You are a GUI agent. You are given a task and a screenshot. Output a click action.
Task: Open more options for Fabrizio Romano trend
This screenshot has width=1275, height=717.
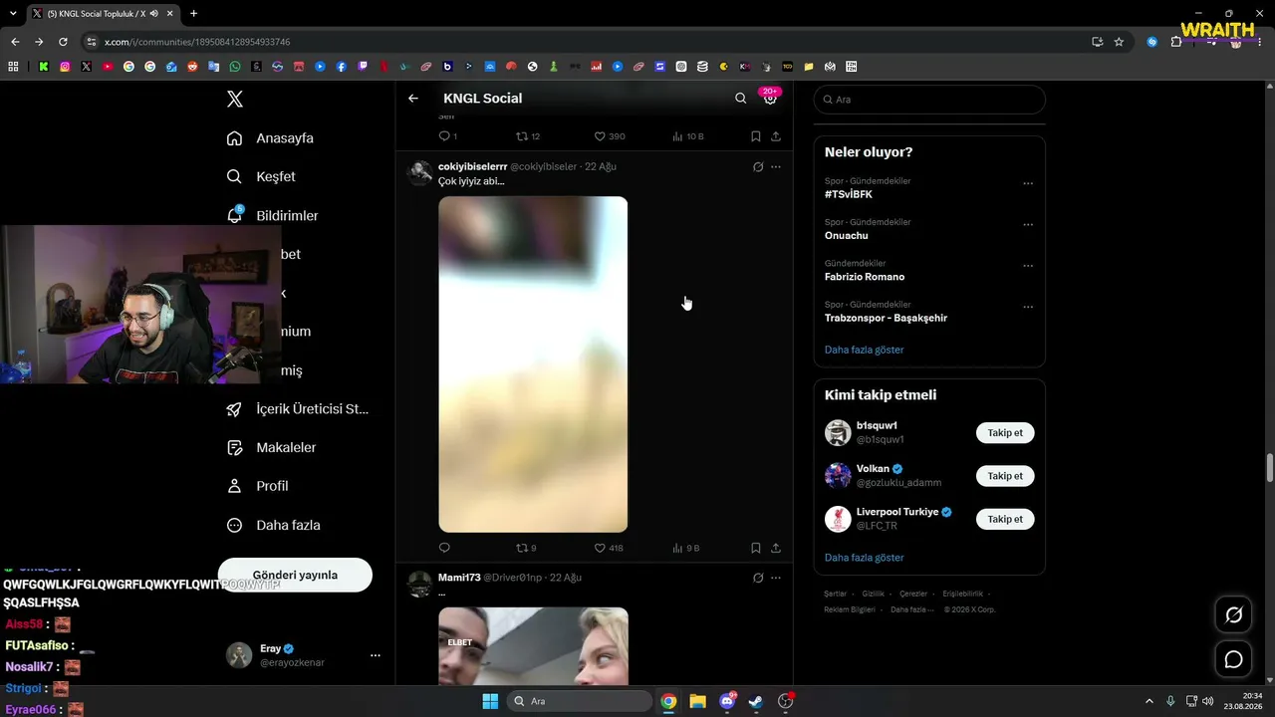click(1028, 266)
